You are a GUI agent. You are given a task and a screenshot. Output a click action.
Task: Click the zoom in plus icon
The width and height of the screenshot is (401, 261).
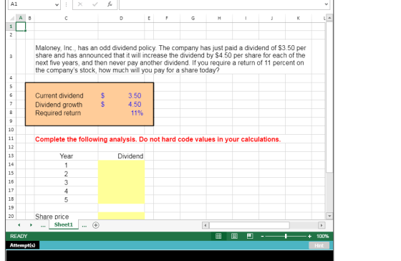point(309,236)
